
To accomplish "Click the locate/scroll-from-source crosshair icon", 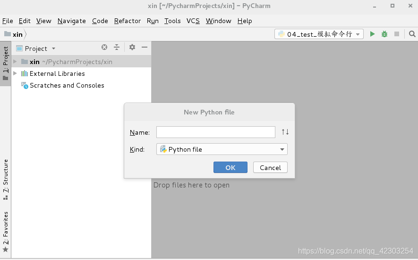I will (104, 47).
